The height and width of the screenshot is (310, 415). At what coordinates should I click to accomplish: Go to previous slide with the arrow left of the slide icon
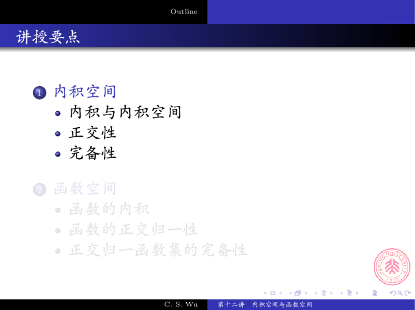click(265, 293)
